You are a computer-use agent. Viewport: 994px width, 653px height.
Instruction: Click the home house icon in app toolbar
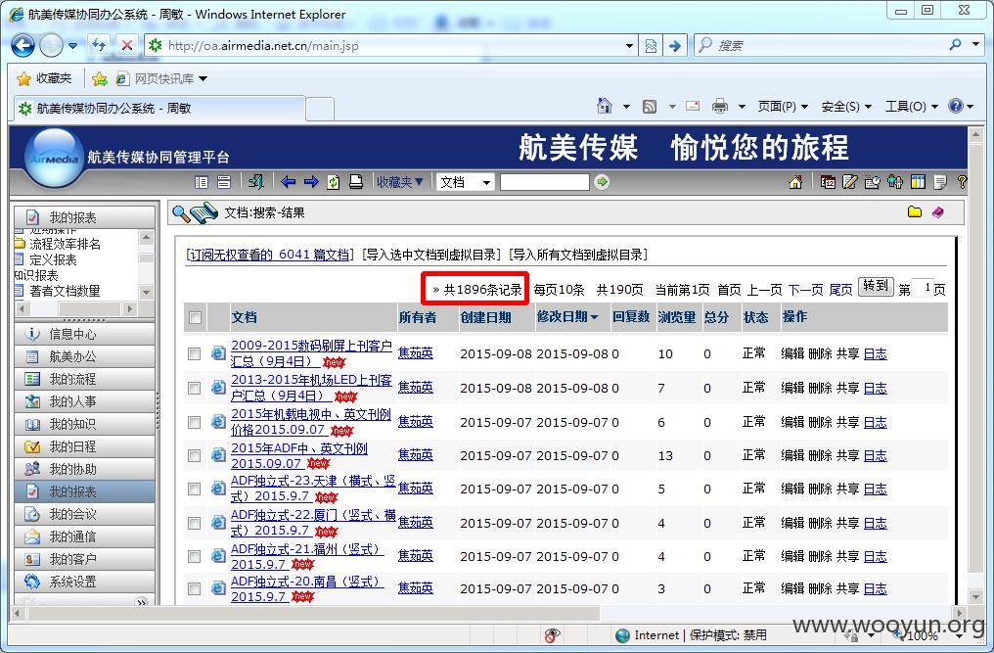795,182
